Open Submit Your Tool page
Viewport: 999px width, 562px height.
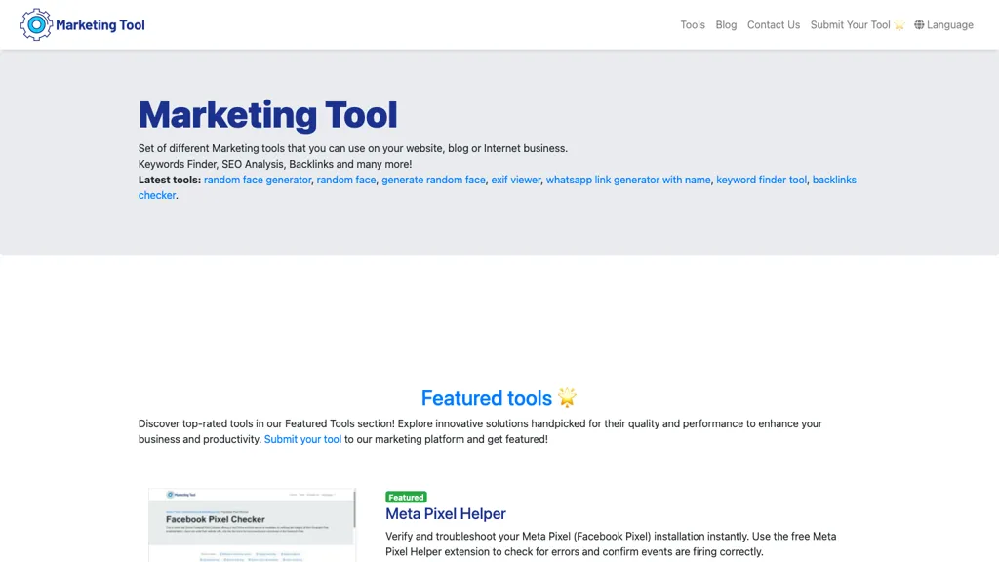[850, 24]
